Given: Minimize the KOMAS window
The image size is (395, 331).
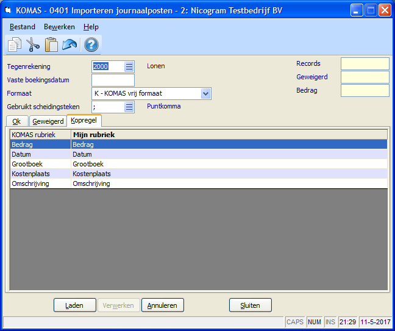Looking at the screenshot, I should click(357, 10).
